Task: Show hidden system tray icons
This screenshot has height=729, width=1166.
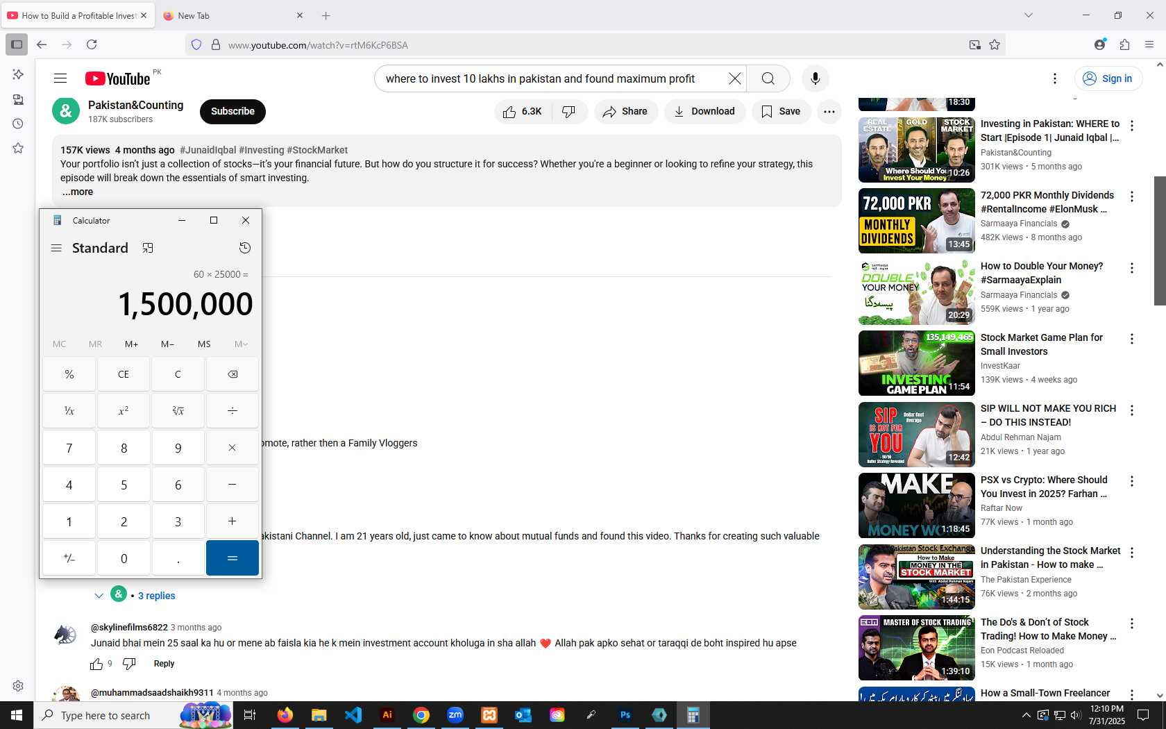Action: tap(1026, 715)
